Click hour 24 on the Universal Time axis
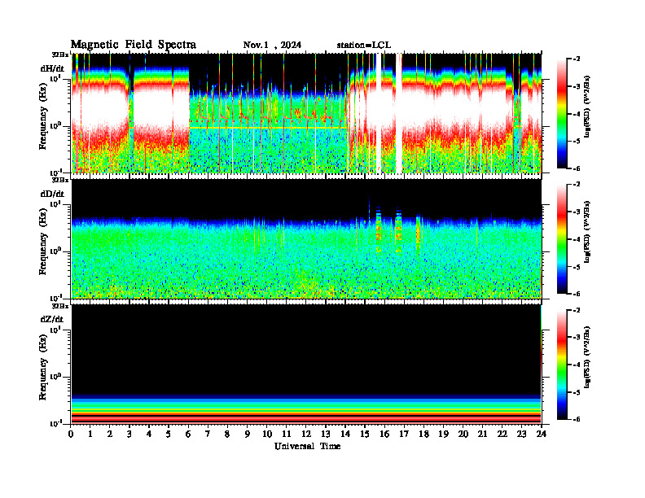 coord(542,434)
